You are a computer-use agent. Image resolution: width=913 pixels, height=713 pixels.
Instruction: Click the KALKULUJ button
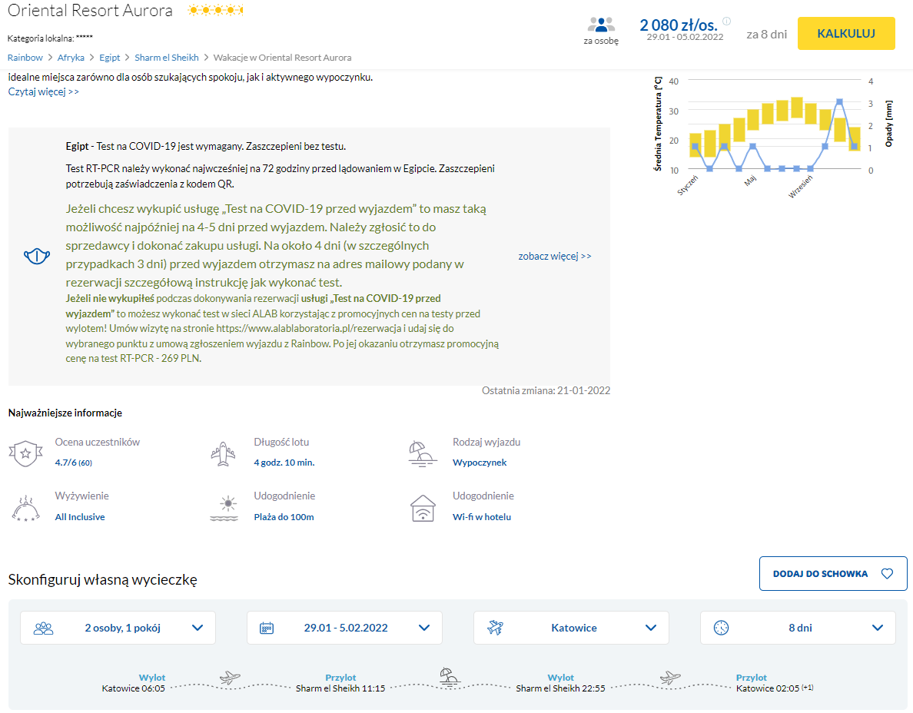pyautogui.click(x=846, y=34)
